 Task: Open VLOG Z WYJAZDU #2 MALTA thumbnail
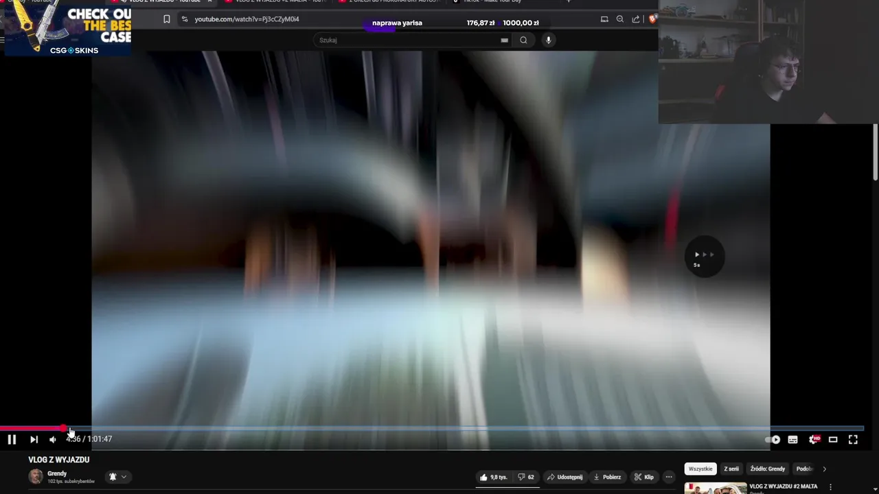[x=715, y=488]
